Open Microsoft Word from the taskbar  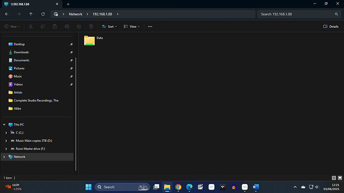(256, 187)
